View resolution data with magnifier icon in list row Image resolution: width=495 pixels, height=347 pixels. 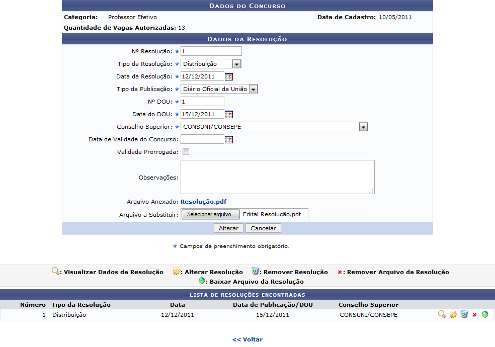point(442,315)
